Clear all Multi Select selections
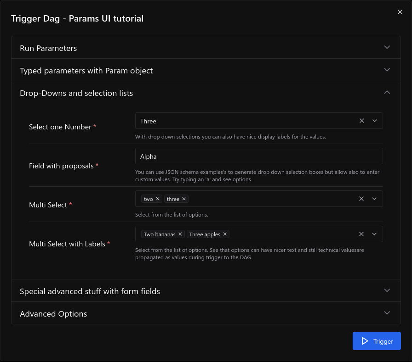This screenshot has width=412, height=362. click(361, 199)
